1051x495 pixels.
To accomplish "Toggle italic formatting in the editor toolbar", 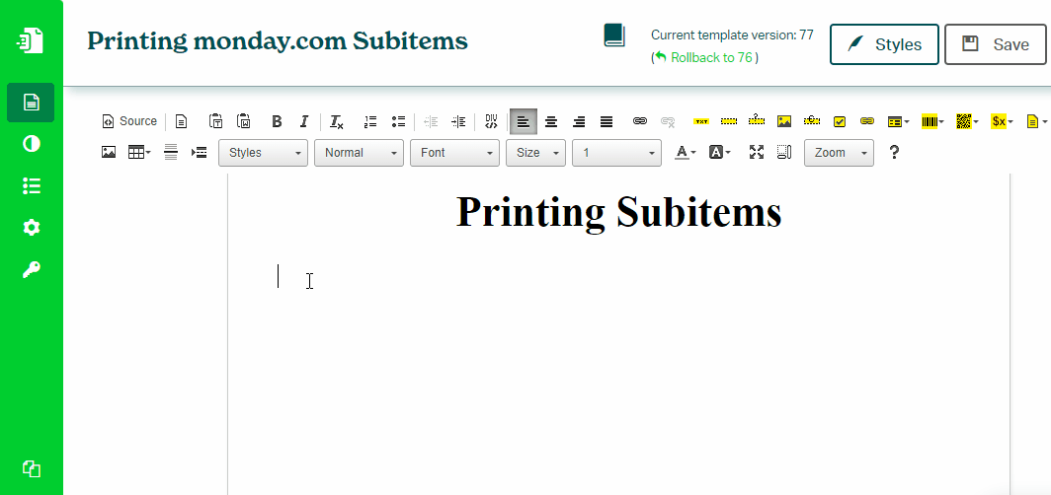I will 304,121.
